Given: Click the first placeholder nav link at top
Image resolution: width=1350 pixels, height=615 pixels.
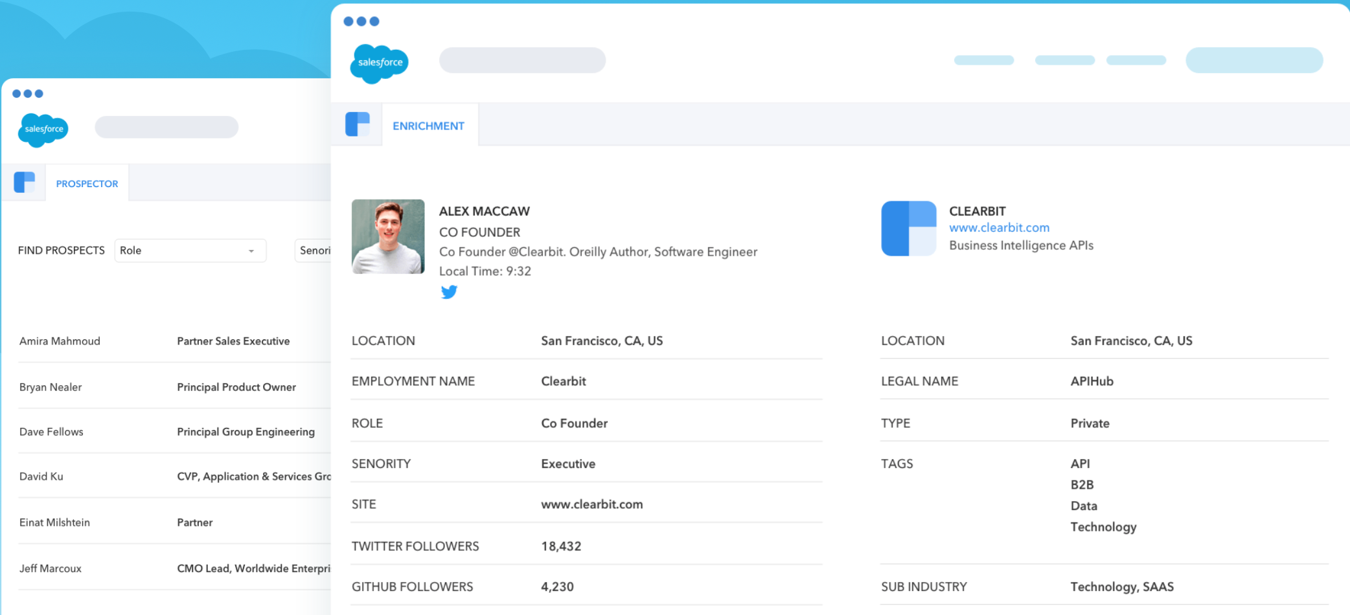Looking at the screenshot, I should (x=984, y=60).
